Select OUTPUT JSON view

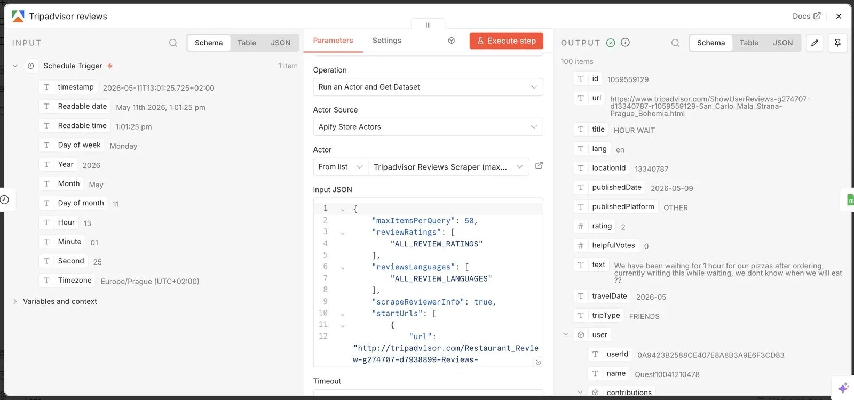tap(783, 43)
